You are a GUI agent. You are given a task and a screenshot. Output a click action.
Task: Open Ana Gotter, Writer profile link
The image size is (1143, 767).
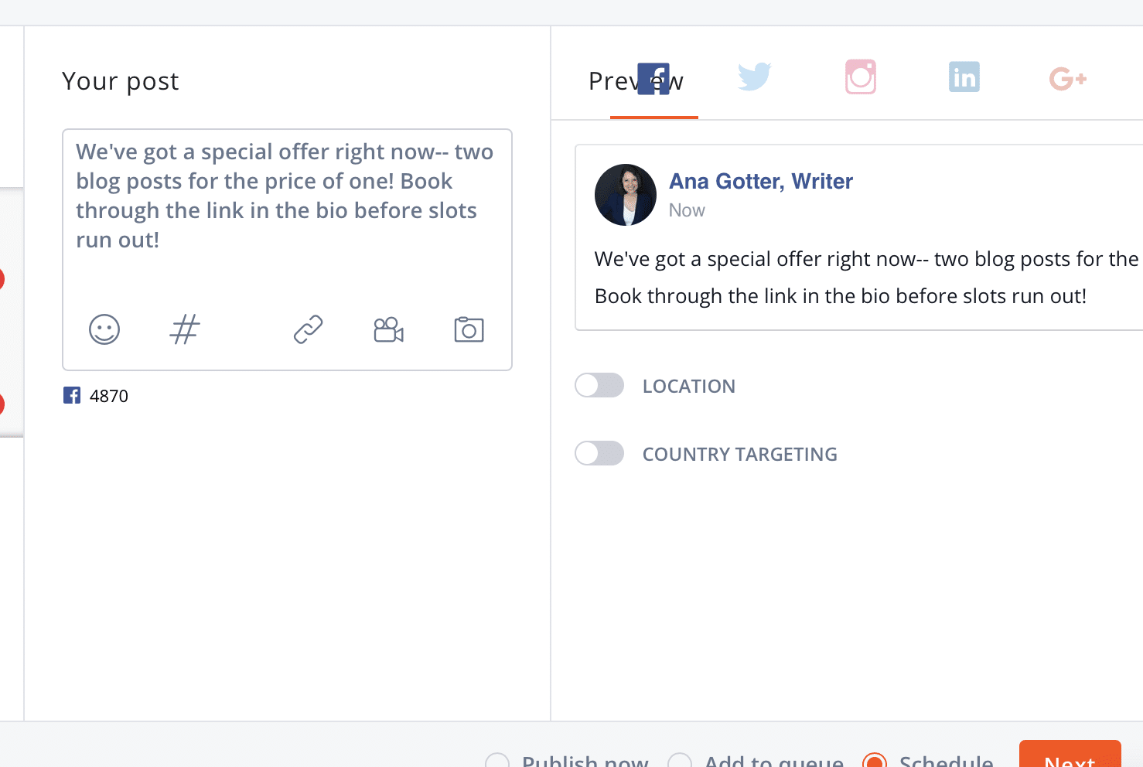tap(760, 181)
